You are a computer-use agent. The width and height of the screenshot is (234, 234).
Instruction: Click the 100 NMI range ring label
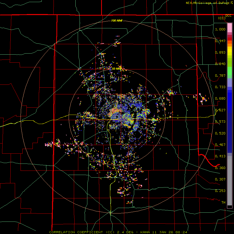point(117,21)
